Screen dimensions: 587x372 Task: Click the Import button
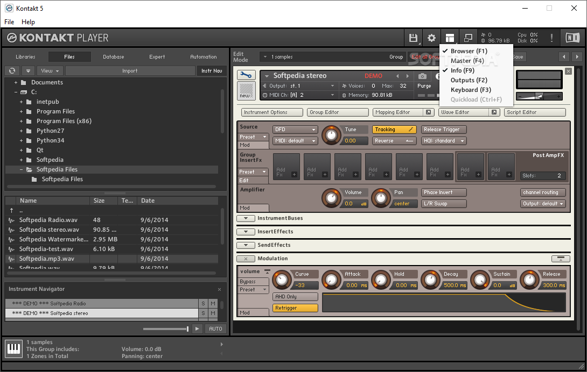pyautogui.click(x=130, y=70)
